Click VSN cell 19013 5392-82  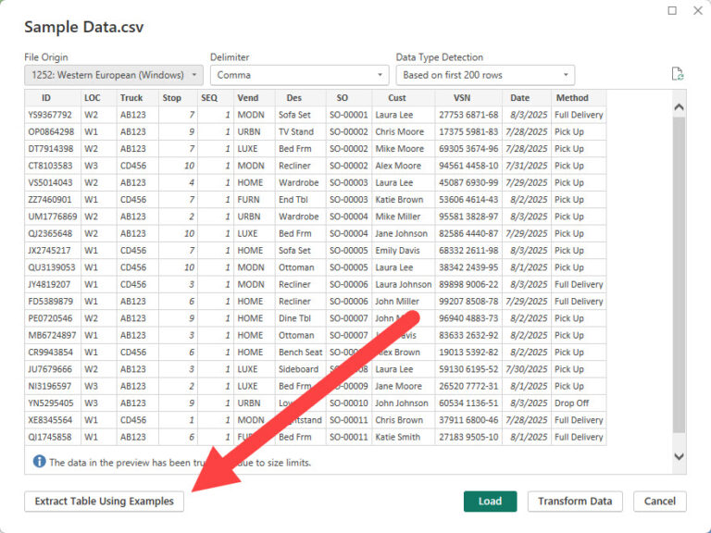(x=468, y=353)
